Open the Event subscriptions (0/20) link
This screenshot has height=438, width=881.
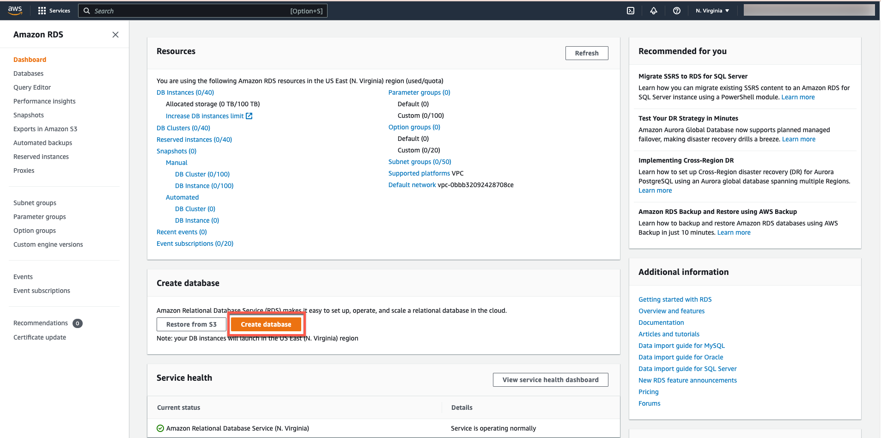coord(195,243)
